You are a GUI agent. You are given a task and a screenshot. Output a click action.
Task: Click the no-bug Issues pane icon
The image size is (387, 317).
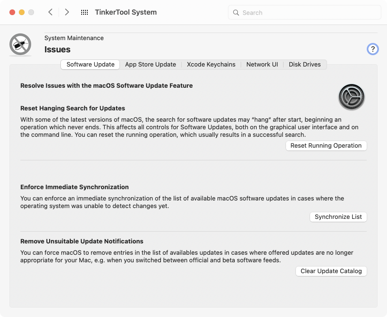pos(20,44)
